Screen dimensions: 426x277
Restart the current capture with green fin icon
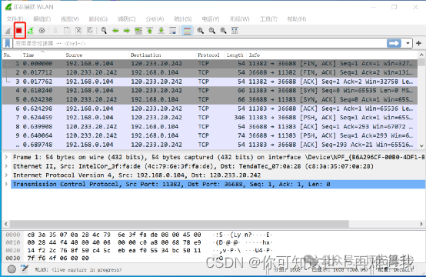coord(31,31)
